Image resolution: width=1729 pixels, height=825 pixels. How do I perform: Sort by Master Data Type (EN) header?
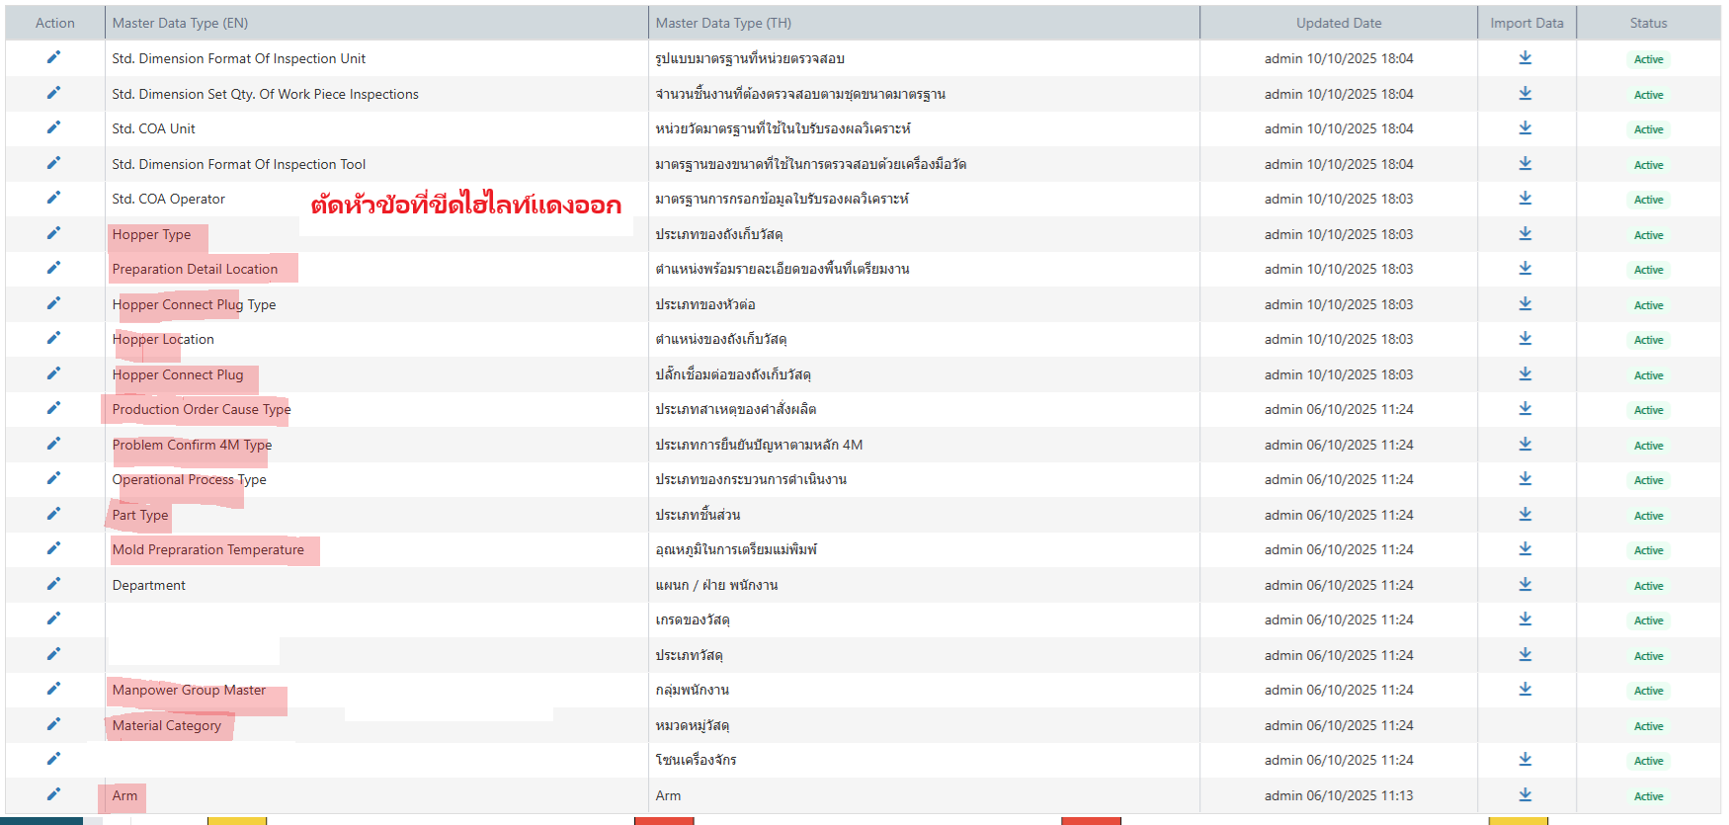(x=180, y=23)
